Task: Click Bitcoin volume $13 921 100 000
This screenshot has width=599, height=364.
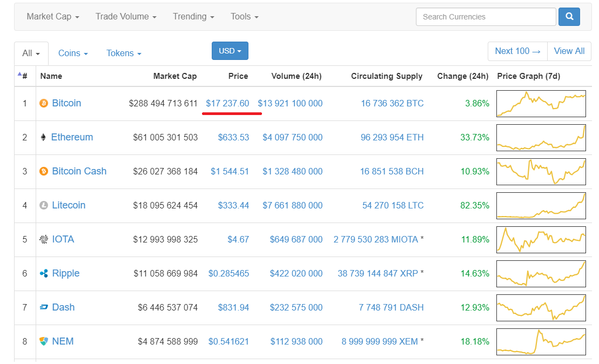Action: pyautogui.click(x=290, y=104)
